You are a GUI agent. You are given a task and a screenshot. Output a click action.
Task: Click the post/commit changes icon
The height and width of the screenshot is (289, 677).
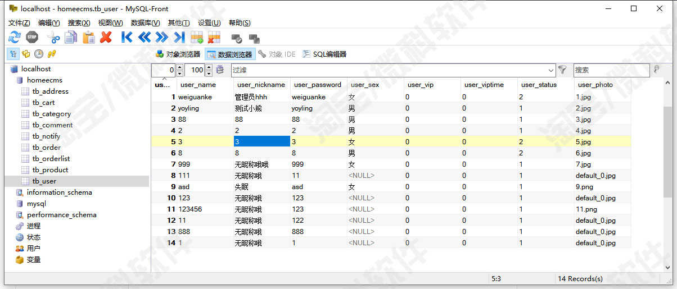click(x=237, y=38)
